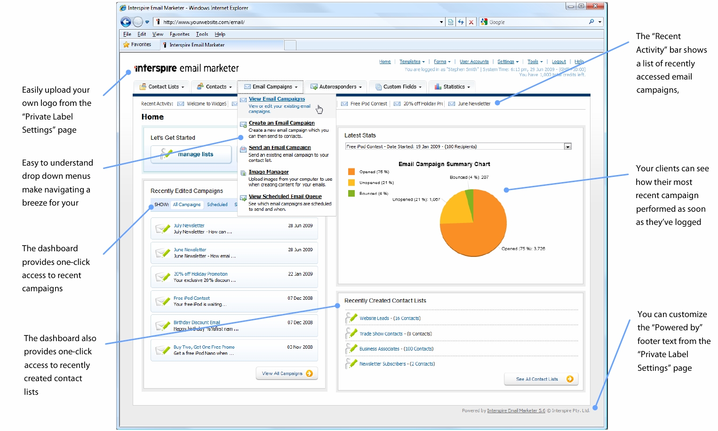Click the Newsletter Subscribers list icon
Image resolution: width=718 pixels, height=431 pixels.
351,364
